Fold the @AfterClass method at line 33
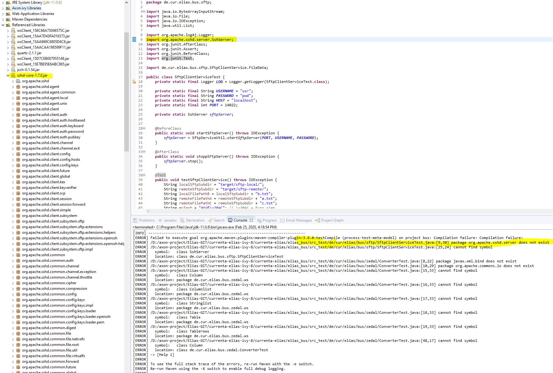Viewport: 553px width, 373px height. point(144,152)
